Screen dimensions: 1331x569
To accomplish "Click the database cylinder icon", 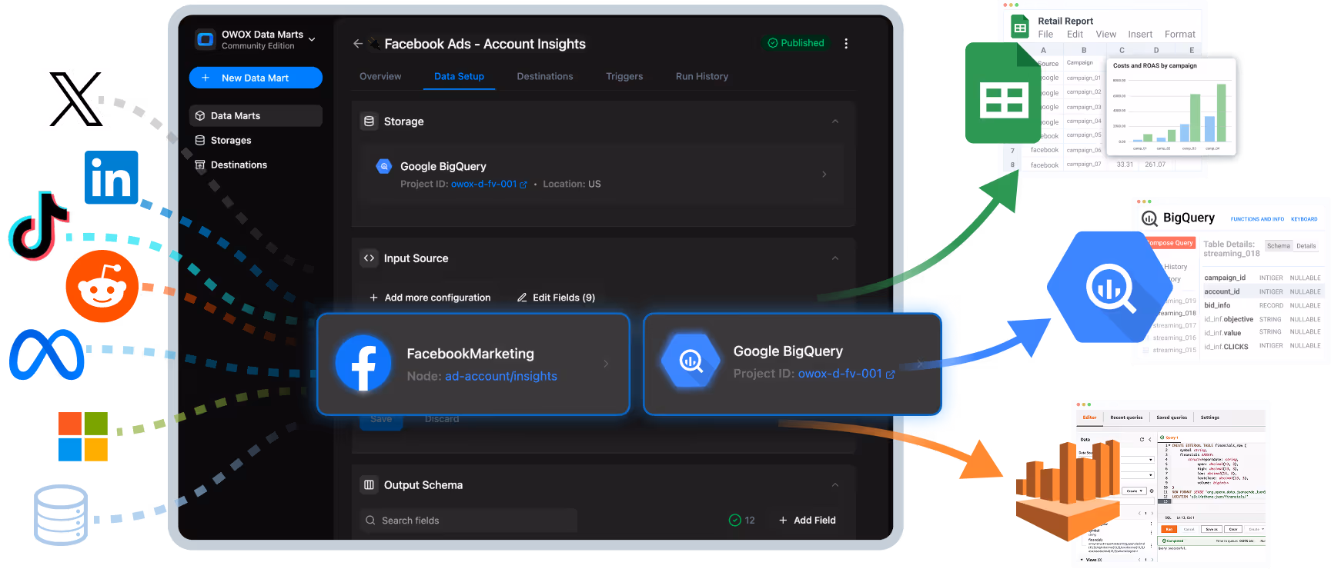I will pos(61,514).
